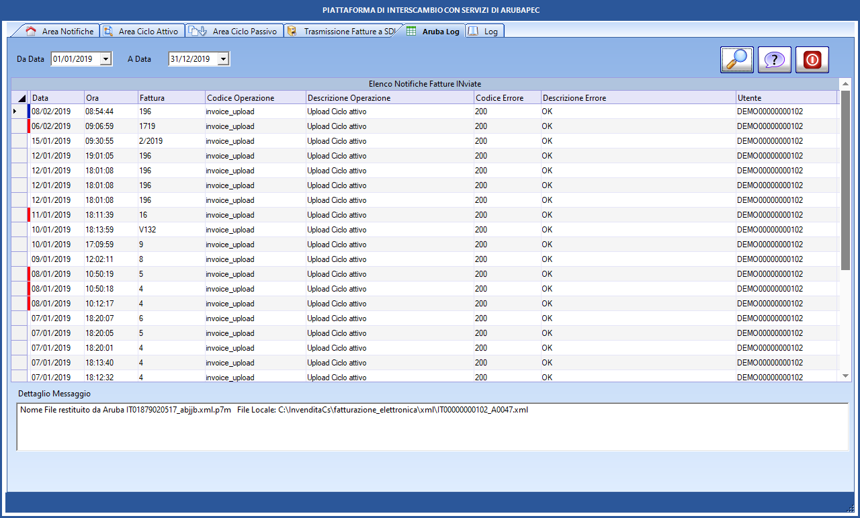Click the time cell 10:50:18
The width and height of the screenshot is (860, 518).
[111, 289]
